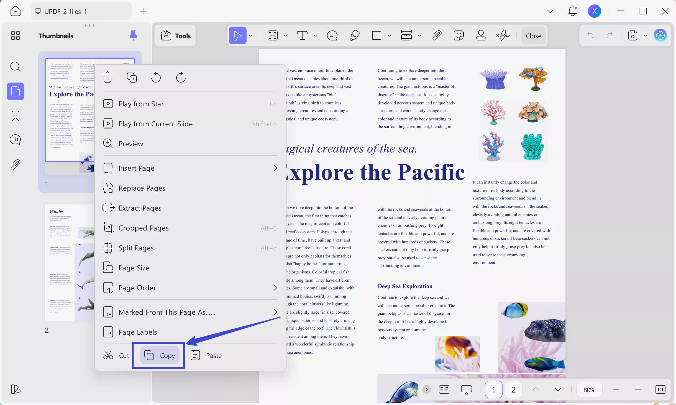Expand Marked From This Page As submenu
676x405 pixels.
point(190,312)
